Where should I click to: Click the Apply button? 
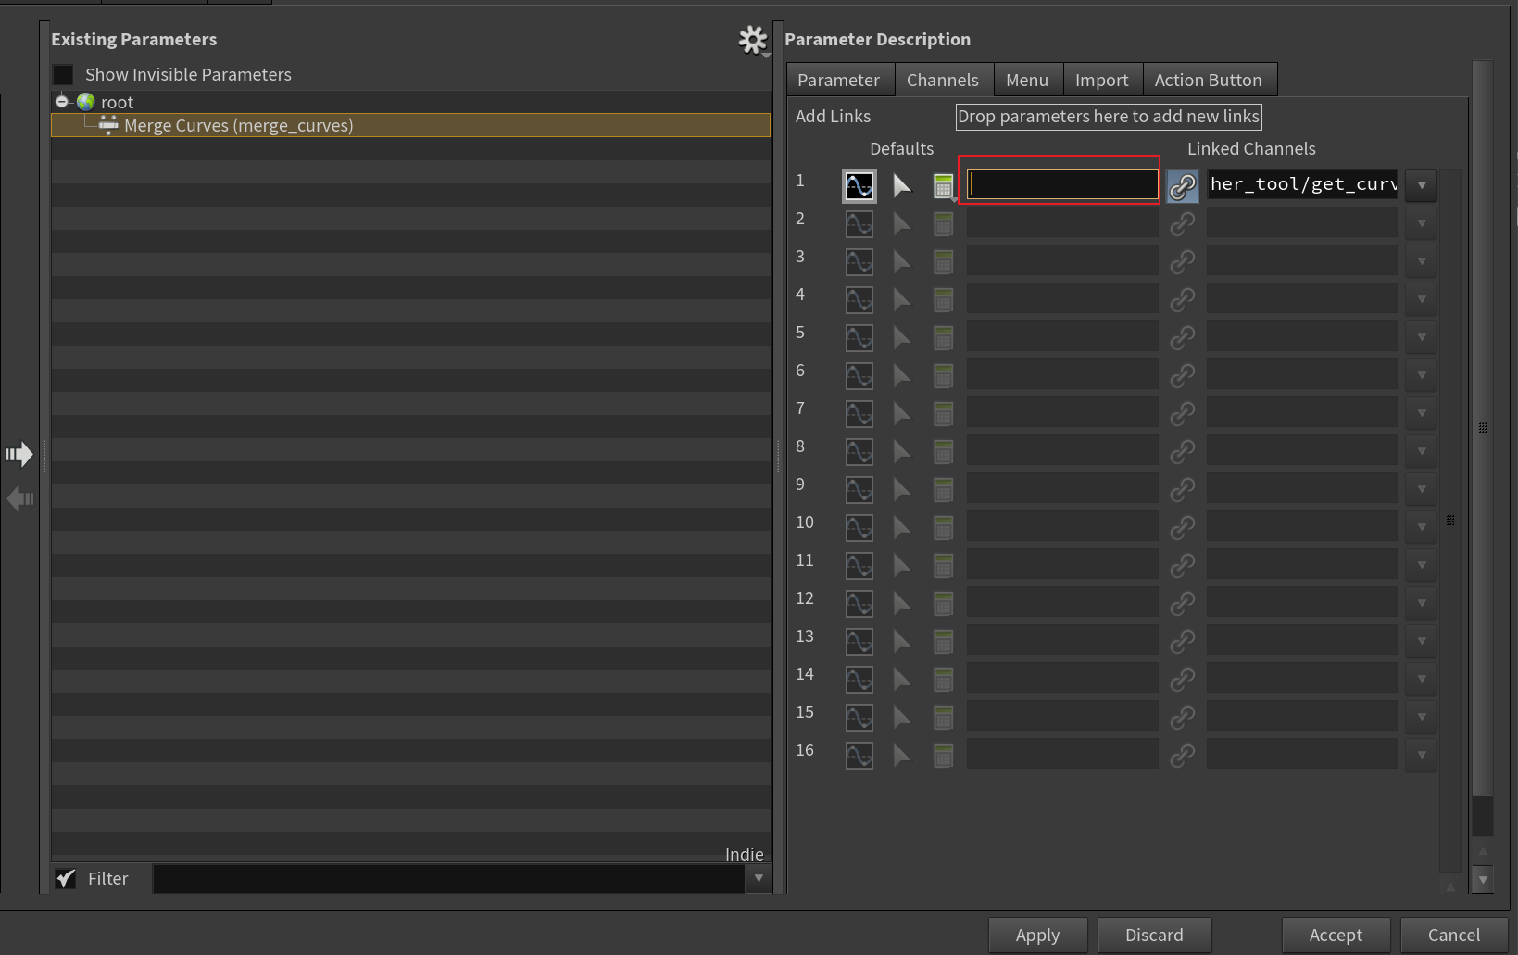[1037, 936]
